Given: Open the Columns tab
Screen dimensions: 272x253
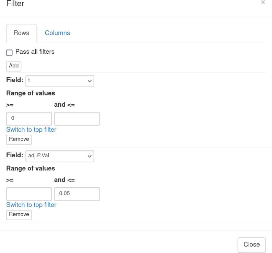Looking at the screenshot, I should click(x=57, y=33).
